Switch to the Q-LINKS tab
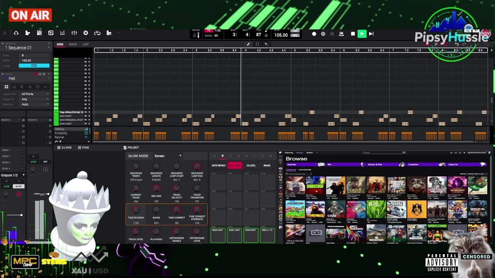Viewport: 495px width, 278px height. pyautogui.click(x=64, y=147)
